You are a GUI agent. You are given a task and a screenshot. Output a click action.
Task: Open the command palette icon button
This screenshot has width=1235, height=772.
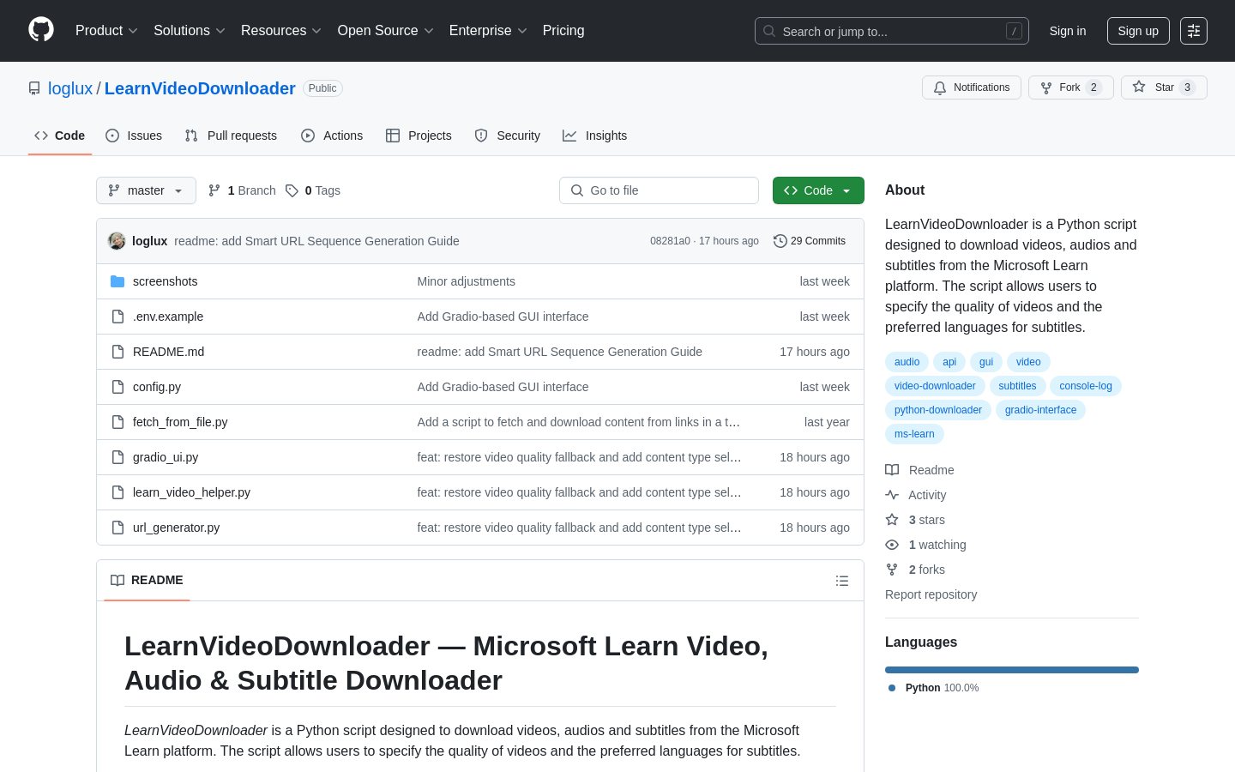1194,31
